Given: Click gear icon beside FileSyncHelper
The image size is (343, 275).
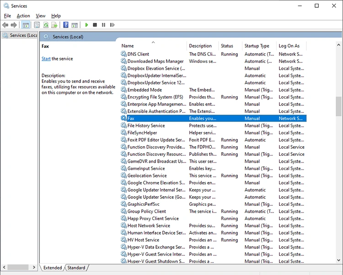Looking at the screenshot, I should pyautogui.click(x=123, y=132).
